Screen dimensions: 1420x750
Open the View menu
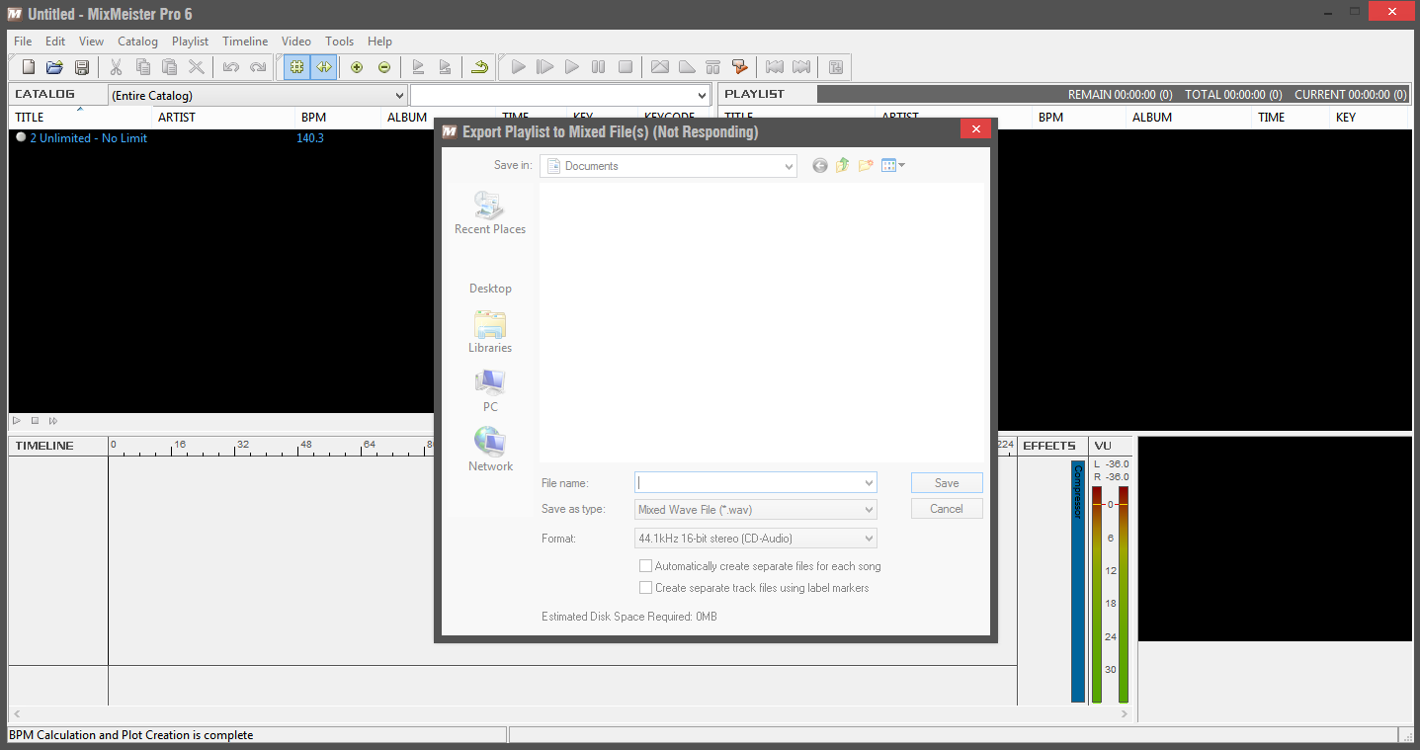pos(91,42)
